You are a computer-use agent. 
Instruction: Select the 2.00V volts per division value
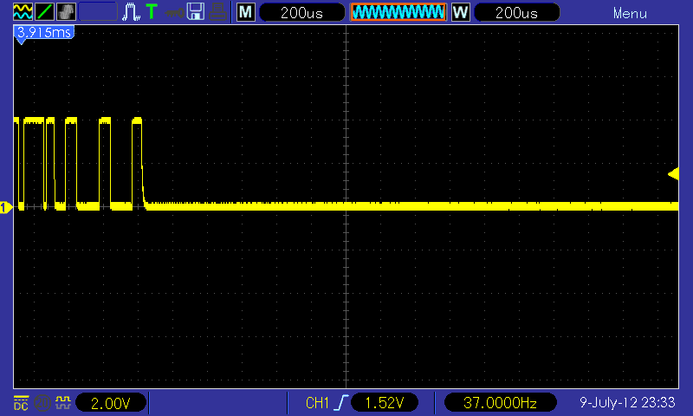click(x=111, y=403)
